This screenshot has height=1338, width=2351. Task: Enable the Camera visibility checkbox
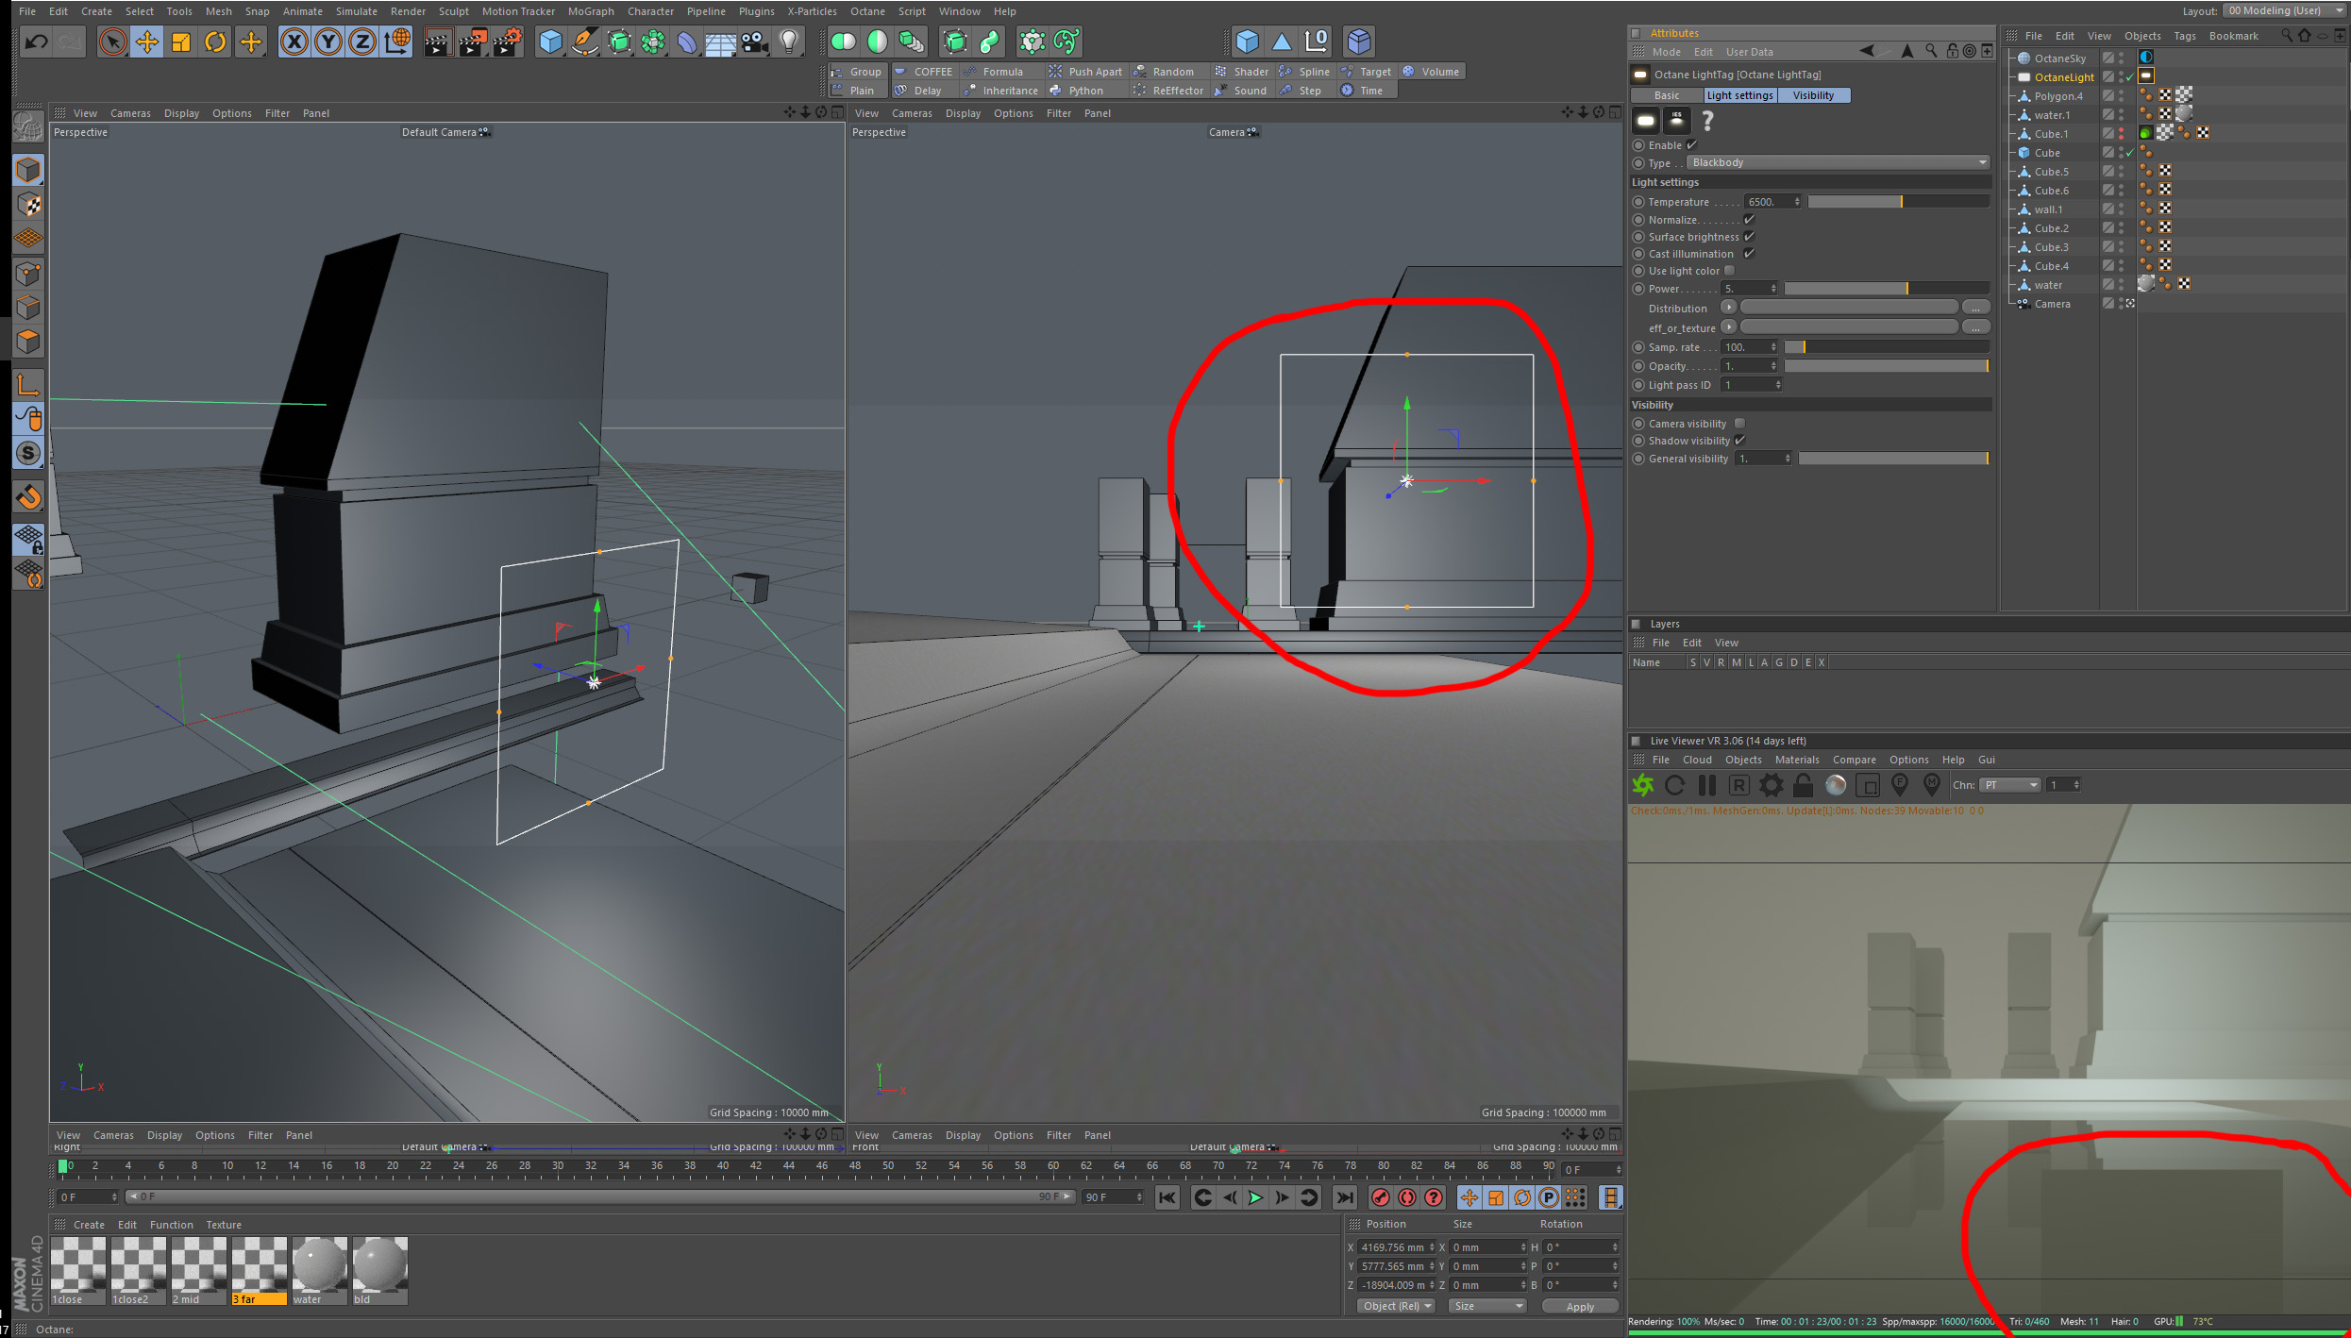(1739, 424)
